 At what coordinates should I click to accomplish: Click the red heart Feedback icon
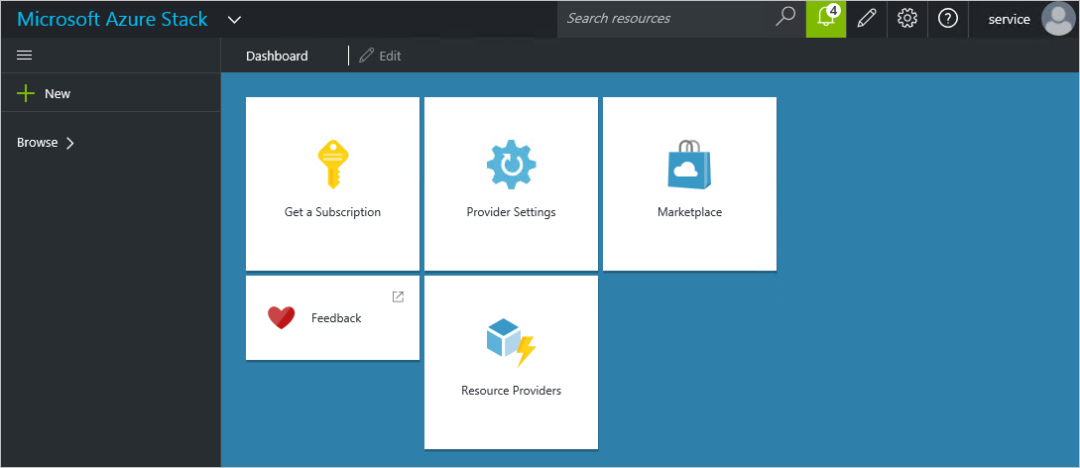(281, 317)
